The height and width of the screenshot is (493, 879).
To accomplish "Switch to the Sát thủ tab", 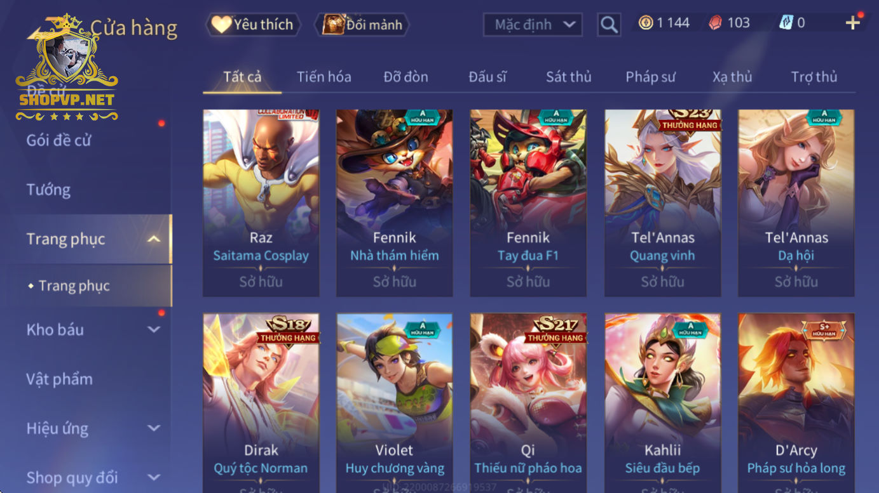I will click(568, 77).
